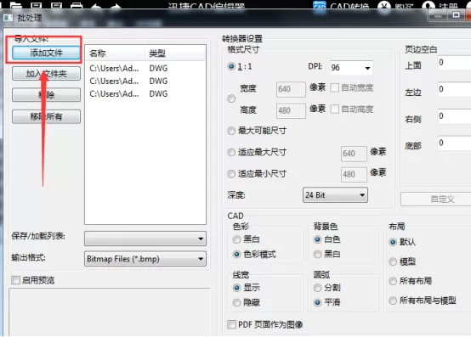The width and height of the screenshot is (471, 337).
Task: Open the 深度 24 Bit dropdown
Action: (x=335, y=195)
